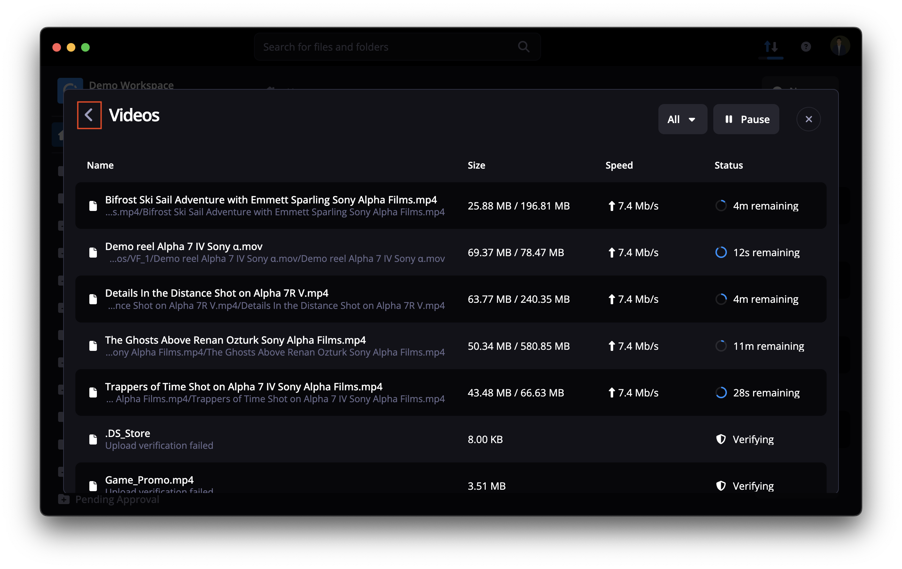Sort by the Name column header
902x569 pixels.
coord(100,165)
